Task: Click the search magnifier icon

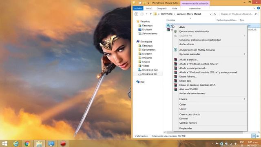Action: point(256,14)
